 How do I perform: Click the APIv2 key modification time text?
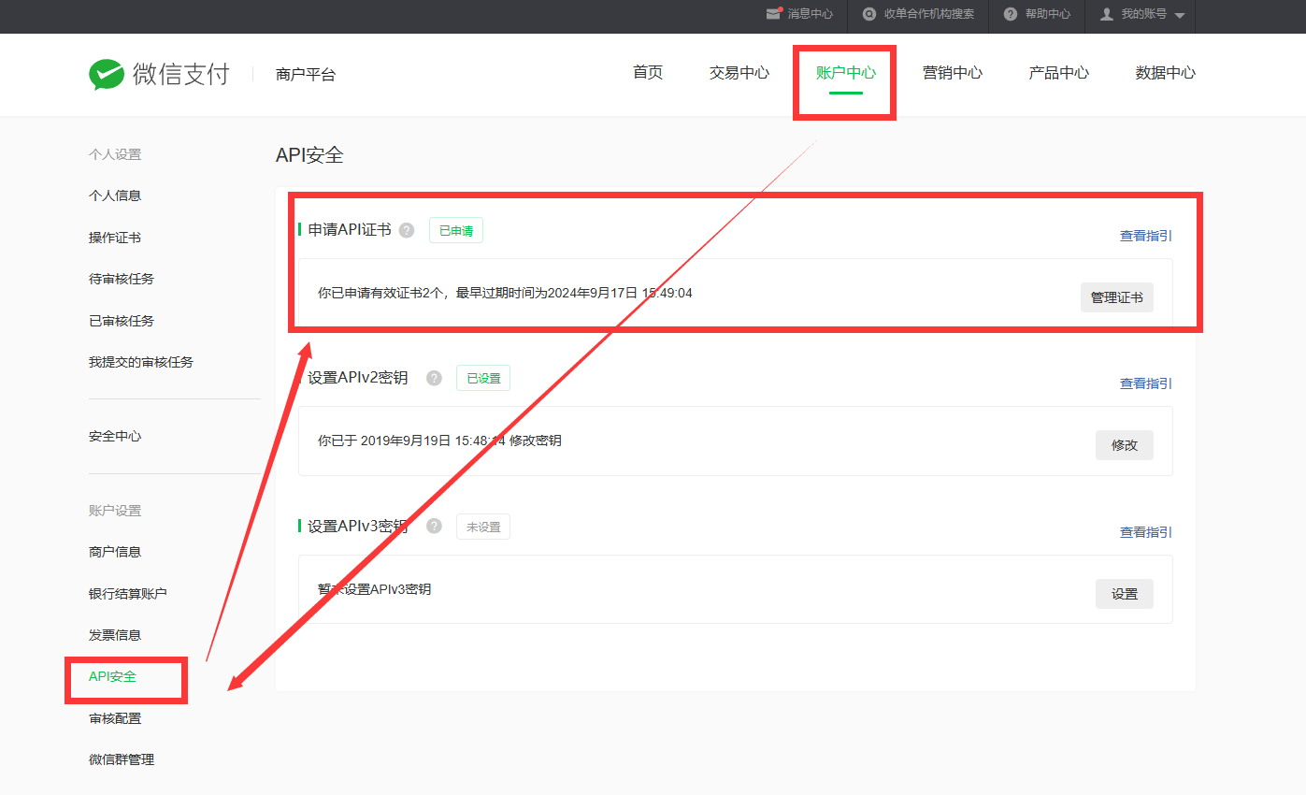439,441
